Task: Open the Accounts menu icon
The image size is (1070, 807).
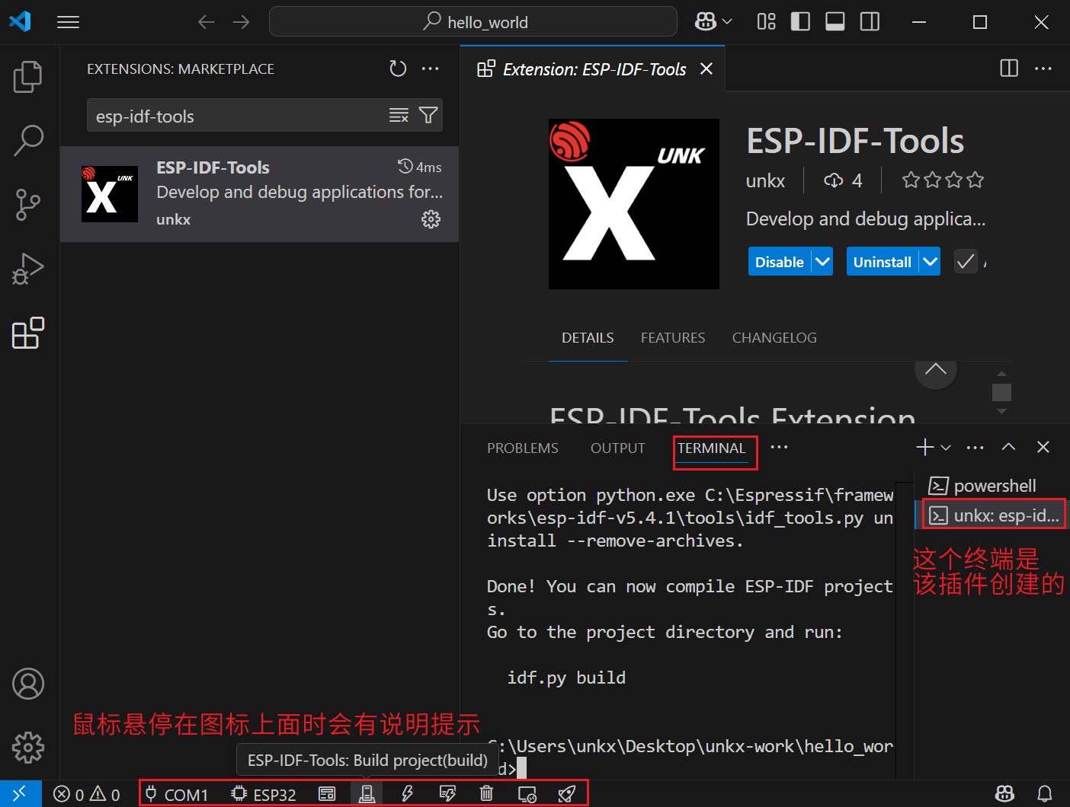Action: (28, 684)
